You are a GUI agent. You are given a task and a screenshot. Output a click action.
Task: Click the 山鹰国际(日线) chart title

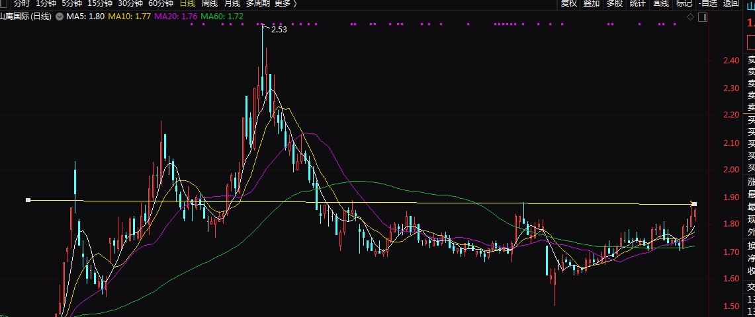tap(26, 17)
